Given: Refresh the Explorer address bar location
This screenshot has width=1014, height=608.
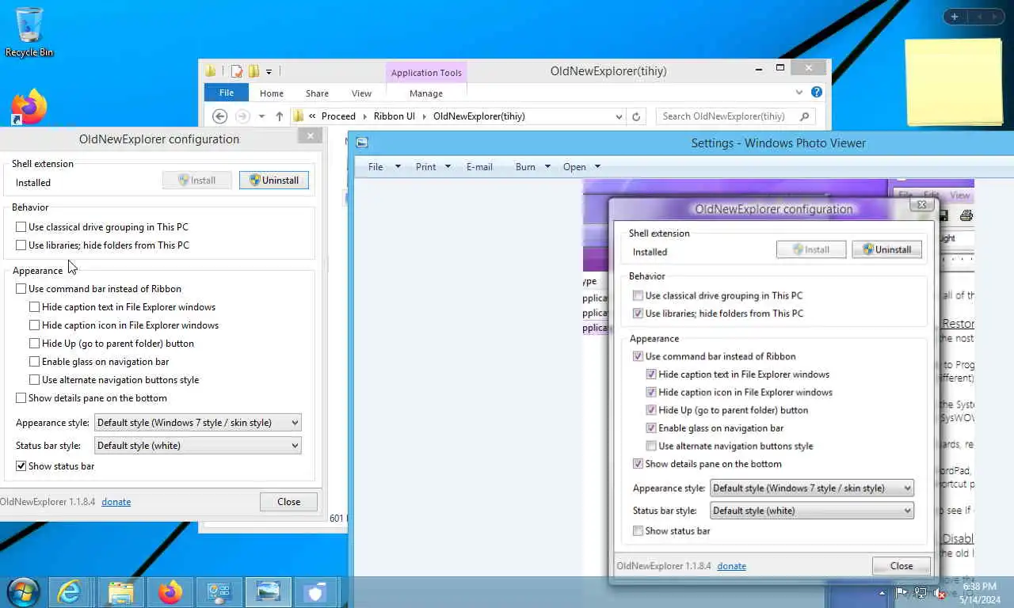Looking at the screenshot, I should coord(635,116).
